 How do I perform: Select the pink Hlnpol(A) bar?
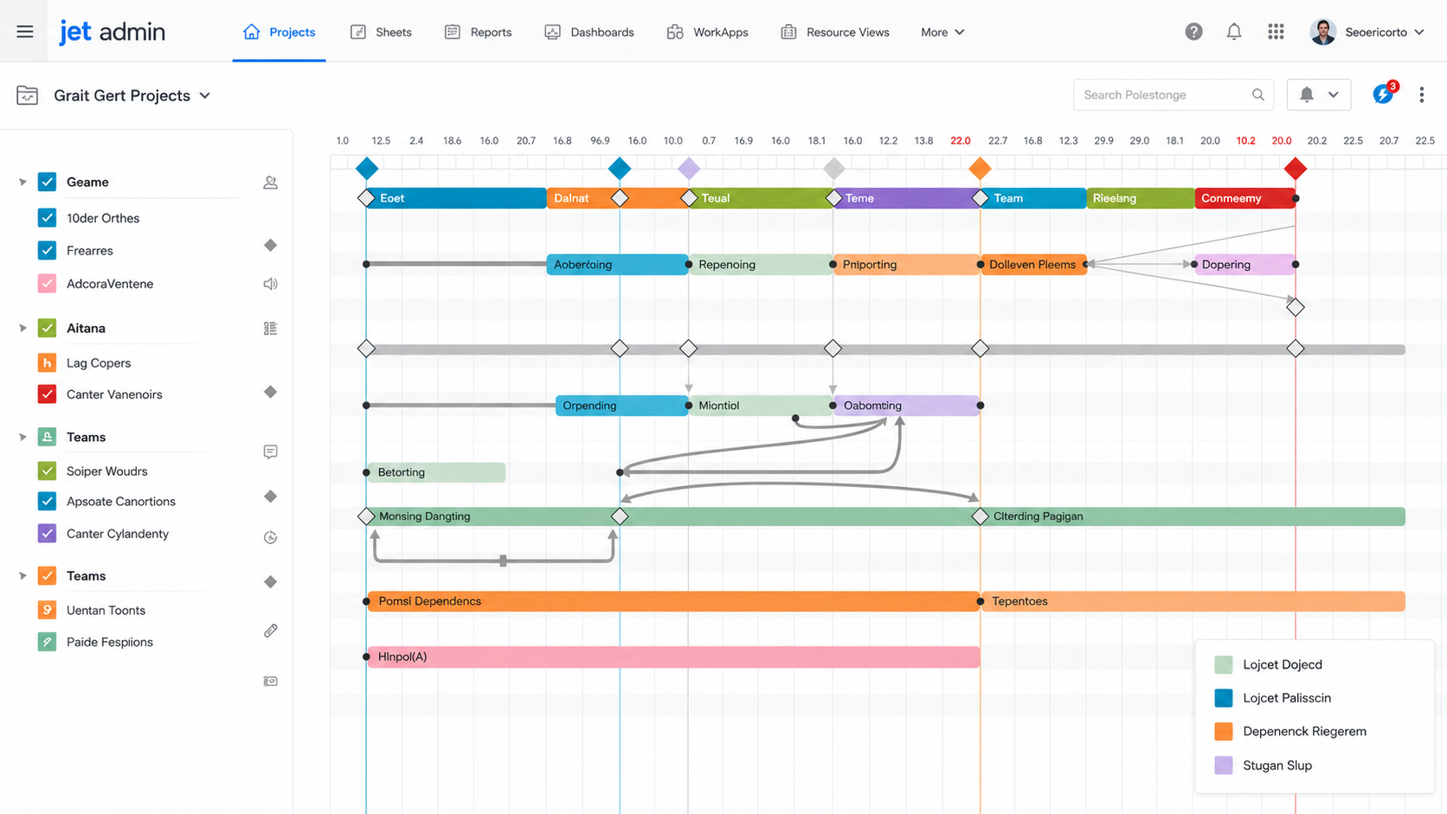click(673, 657)
